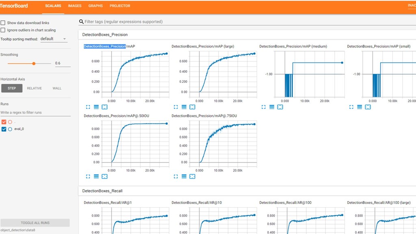Expand the mAP chart to full size
This screenshot has height=234, width=416.
(88, 107)
